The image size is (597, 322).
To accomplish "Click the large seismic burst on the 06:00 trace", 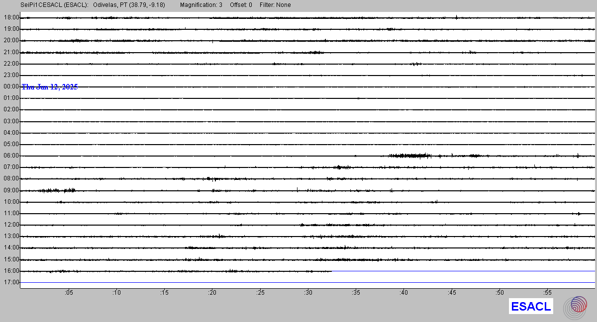I will [x=410, y=156].
